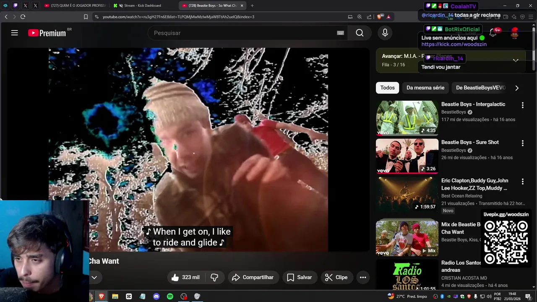The image size is (537, 302).
Task: Open a new browser tab
Action: [252, 5]
